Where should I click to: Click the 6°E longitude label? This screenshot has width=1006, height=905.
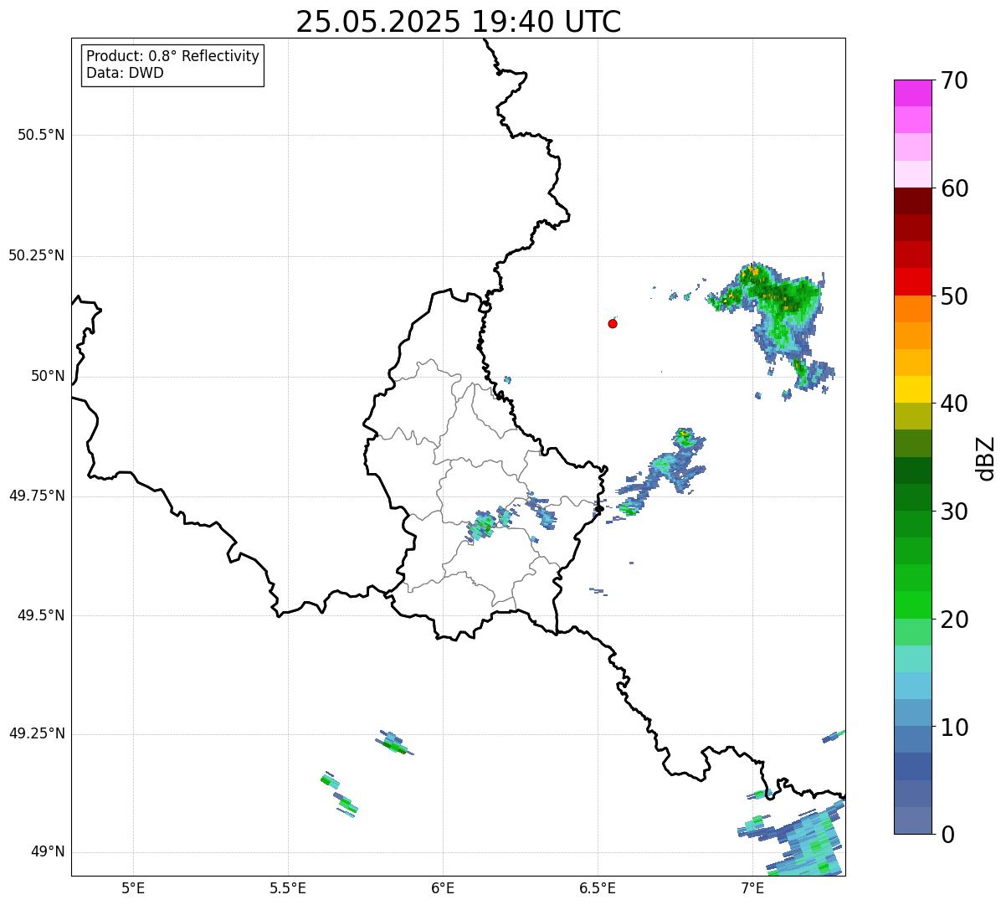tap(443, 887)
